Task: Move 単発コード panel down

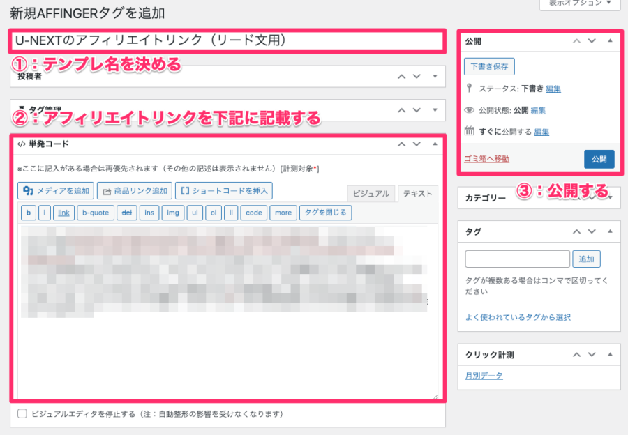Action: (417, 144)
